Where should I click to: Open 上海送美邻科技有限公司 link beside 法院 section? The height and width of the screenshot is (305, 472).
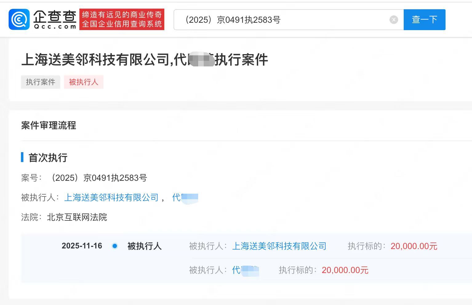coord(111,197)
